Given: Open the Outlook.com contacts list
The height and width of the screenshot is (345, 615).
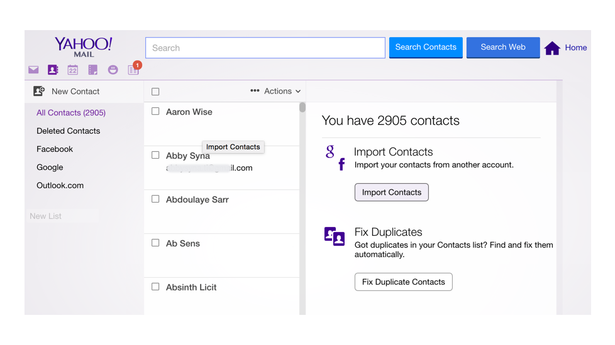Looking at the screenshot, I should click(x=60, y=186).
